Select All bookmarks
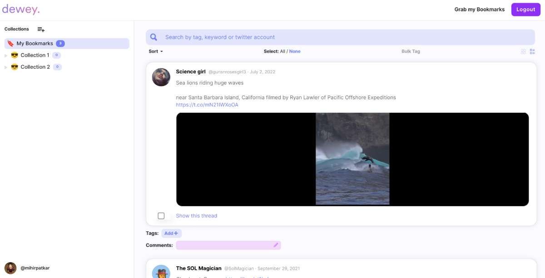The height and width of the screenshot is (278, 545). point(283,51)
